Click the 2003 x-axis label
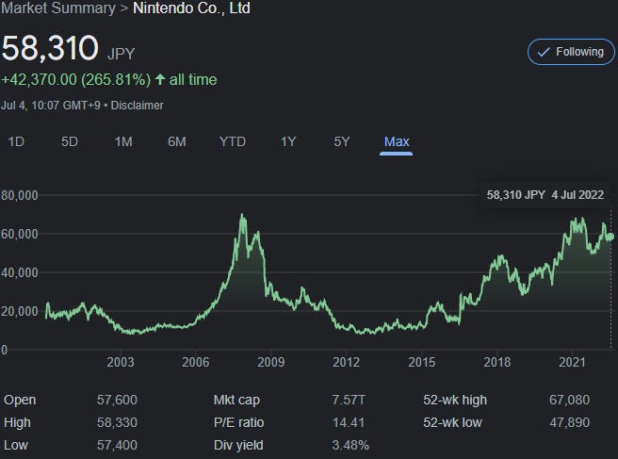This screenshot has width=618, height=459. pos(121,362)
